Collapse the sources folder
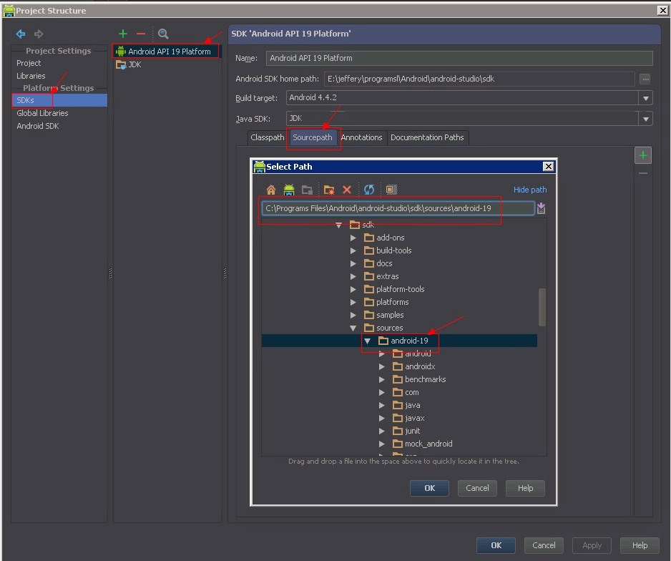The height and width of the screenshot is (561, 671). [353, 328]
